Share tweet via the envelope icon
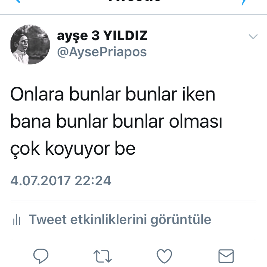Image resolution: width=267 pixels, height=267 pixels. pyautogui.click(x=226, y=256)
